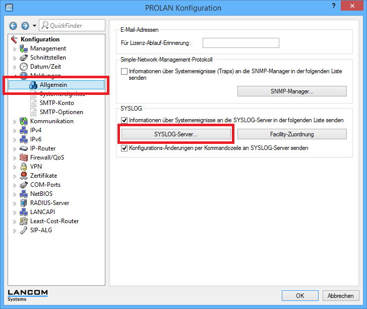
Task: Select the Allgemein tree item
Action: pos(56,85)
